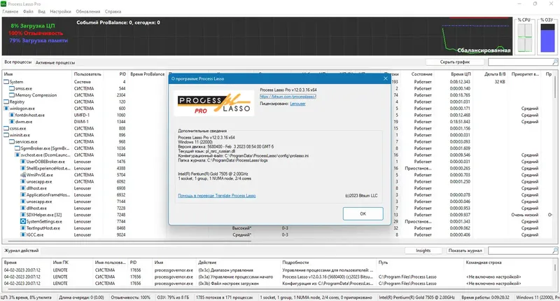
Task: Click the SDXHelper.exe process icon
Action: tap(23, 215)
